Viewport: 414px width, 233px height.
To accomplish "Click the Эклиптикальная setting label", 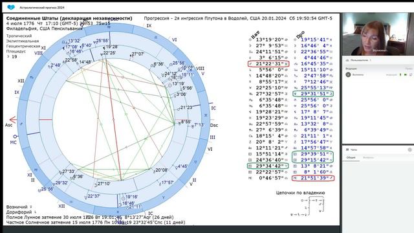I will pos(23,41).
